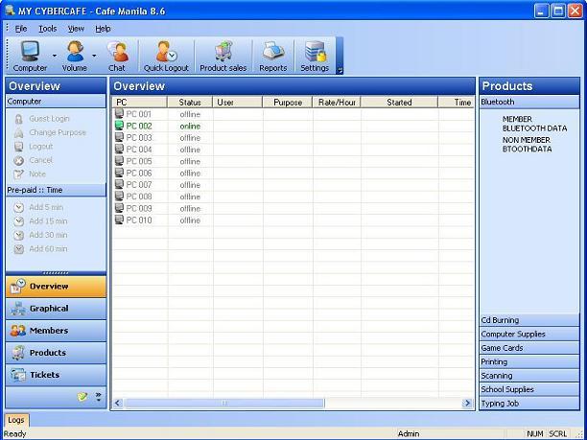The image size is (587, 440).
Task: Click the Add 30 min clock icon
Action: coord(19,236)
